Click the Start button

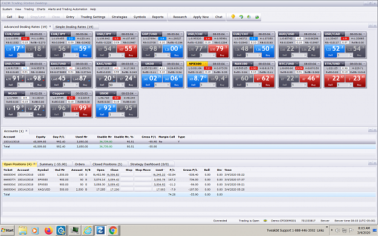(x=7, y=230)
